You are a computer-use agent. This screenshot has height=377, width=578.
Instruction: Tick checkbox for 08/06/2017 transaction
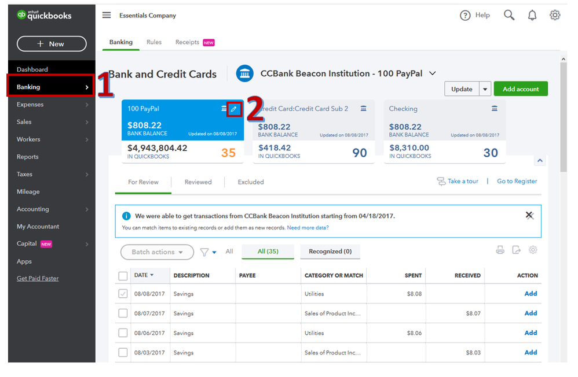pos(123,333)
